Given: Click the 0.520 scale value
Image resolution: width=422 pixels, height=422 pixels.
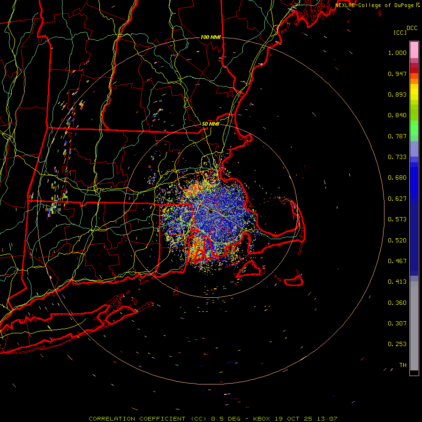Looking at the screenshot, I should tap(397, 241).
